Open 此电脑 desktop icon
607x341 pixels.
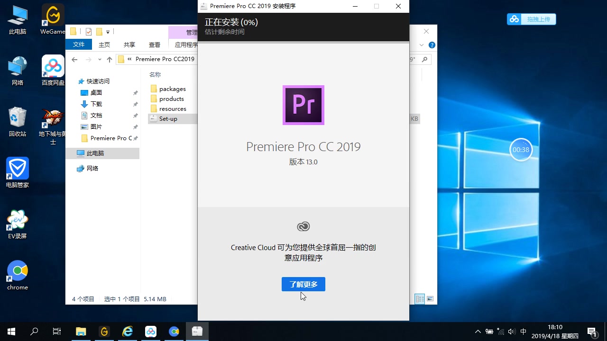[18, 20]
